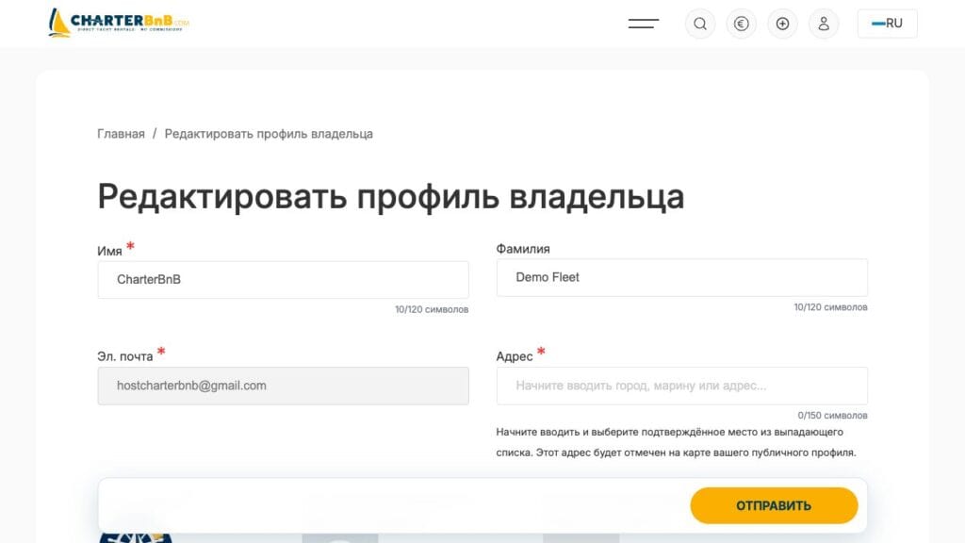Click the plus add listing icon
The image size is (965, 543).
(x=782, y=24)
